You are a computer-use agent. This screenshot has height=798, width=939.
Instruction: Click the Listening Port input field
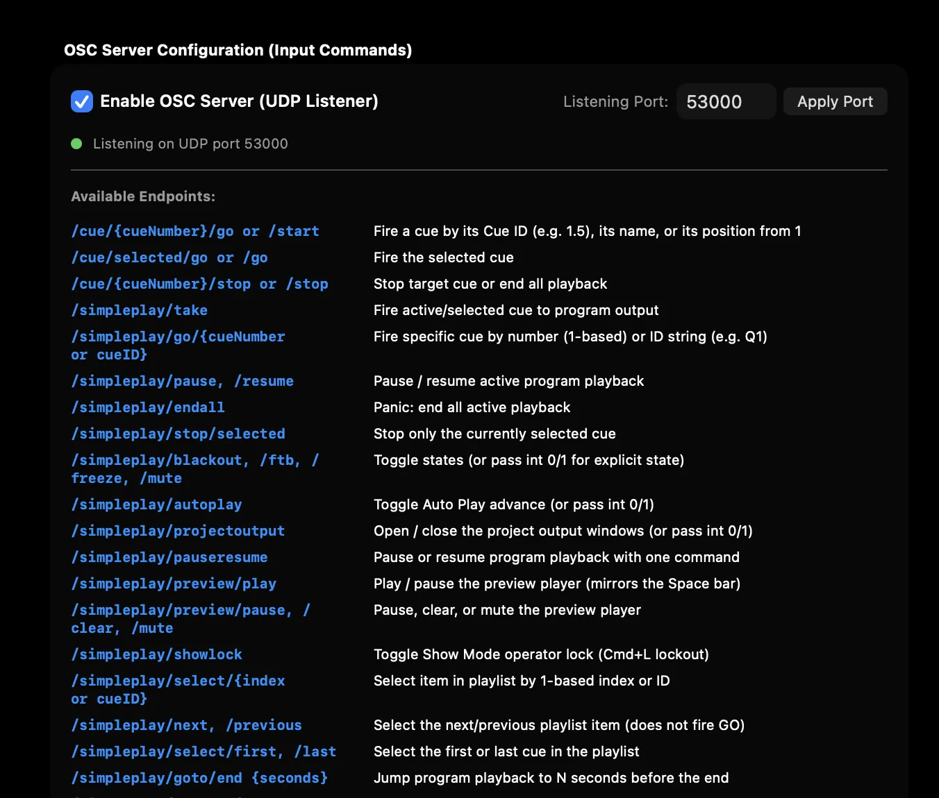point(726,101)
